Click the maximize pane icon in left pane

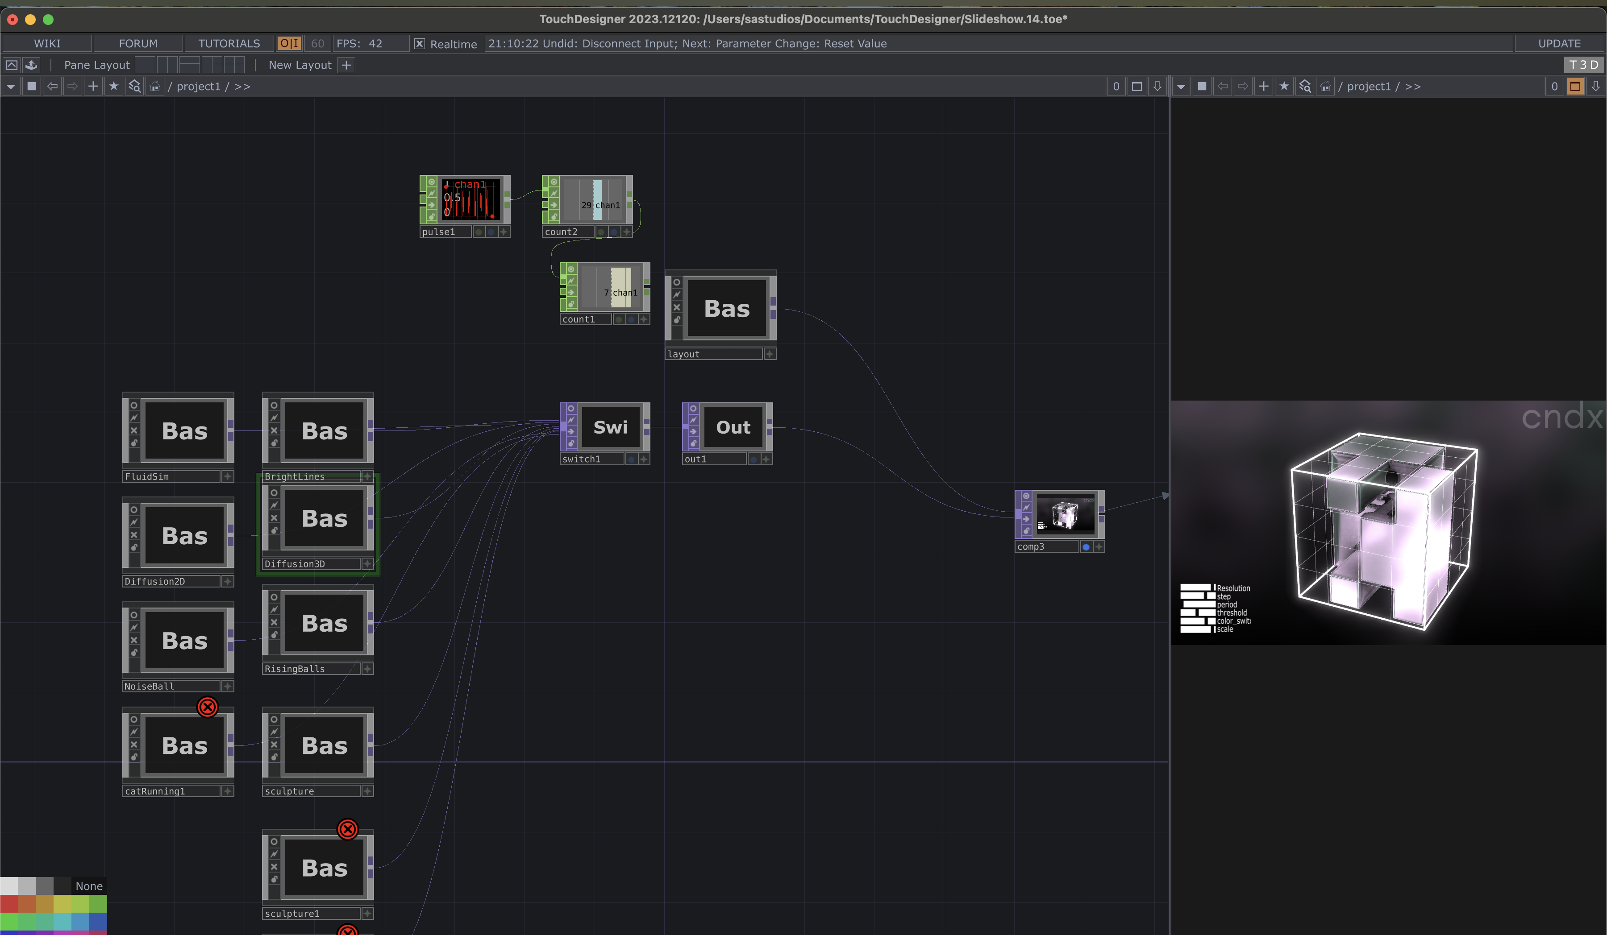point(1137,86)
